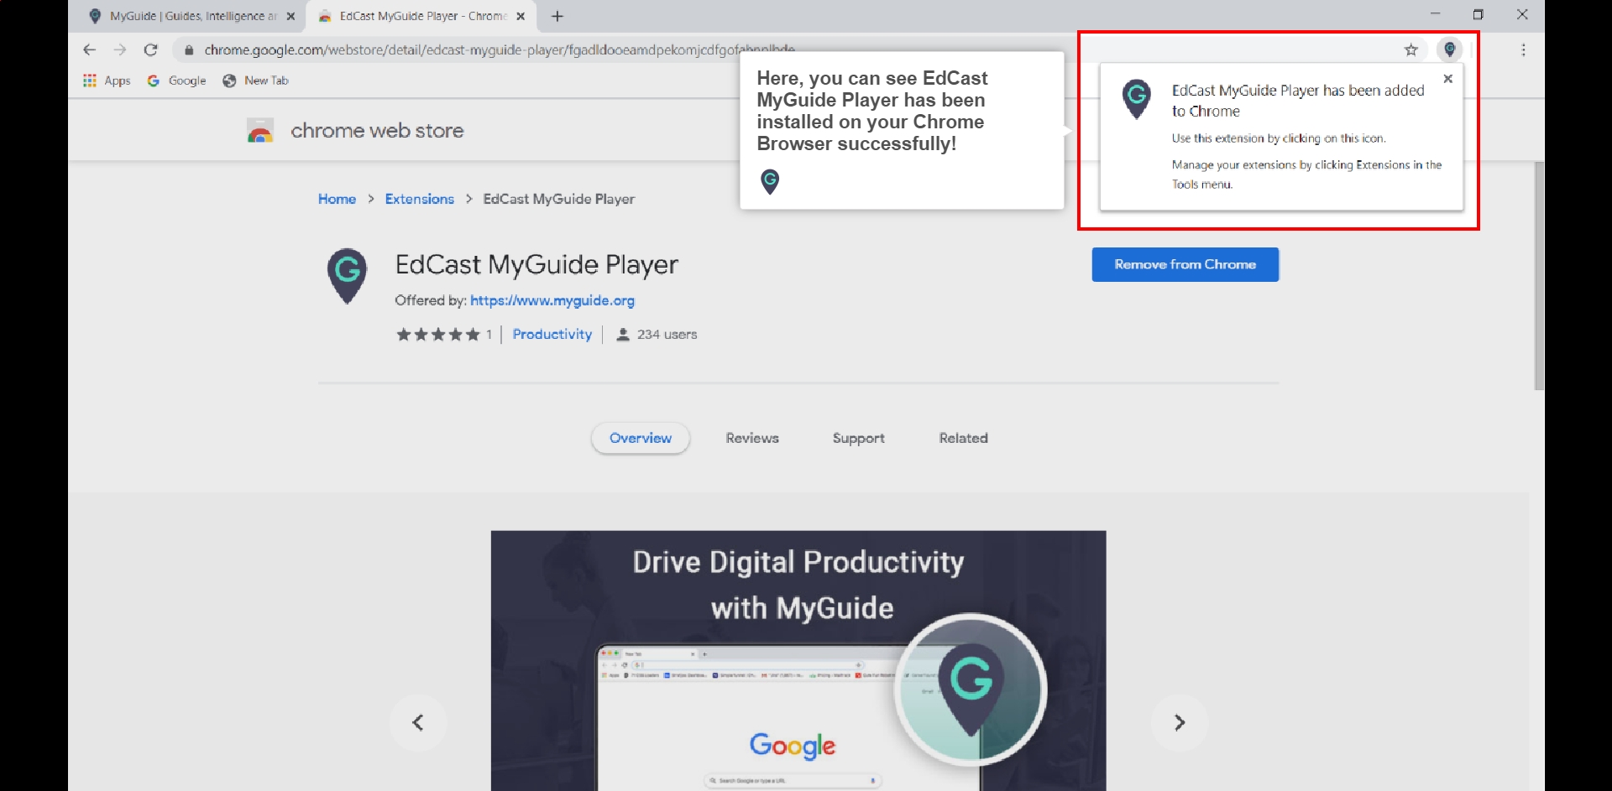Screen dimensions: 1612x791
Task: Go to Extensions breadcrumb link
Action: (420, 199)
